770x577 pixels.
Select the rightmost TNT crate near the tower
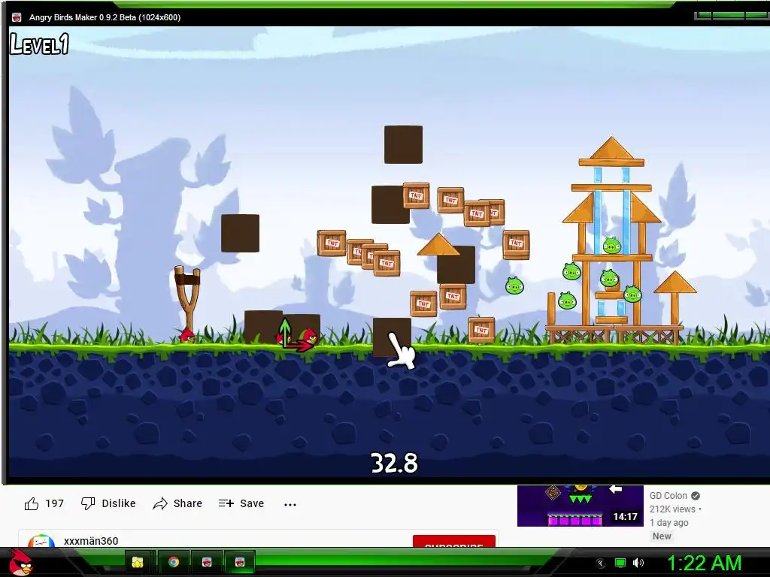click(516, 244)
